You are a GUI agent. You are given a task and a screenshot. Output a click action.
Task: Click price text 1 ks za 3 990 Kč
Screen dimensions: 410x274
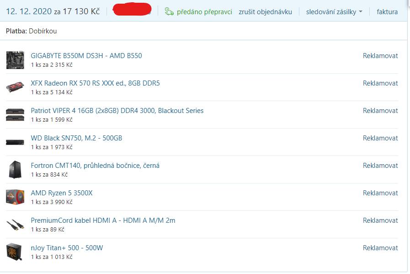[52, 202]
